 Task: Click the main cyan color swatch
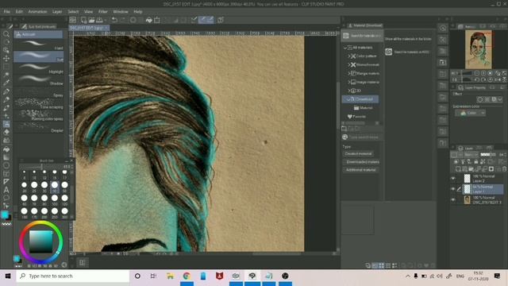click(5, 214)
